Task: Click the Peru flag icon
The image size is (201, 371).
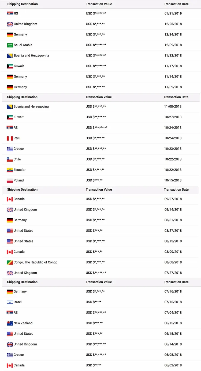Action: pyautogui.click(x=10, y=138)
